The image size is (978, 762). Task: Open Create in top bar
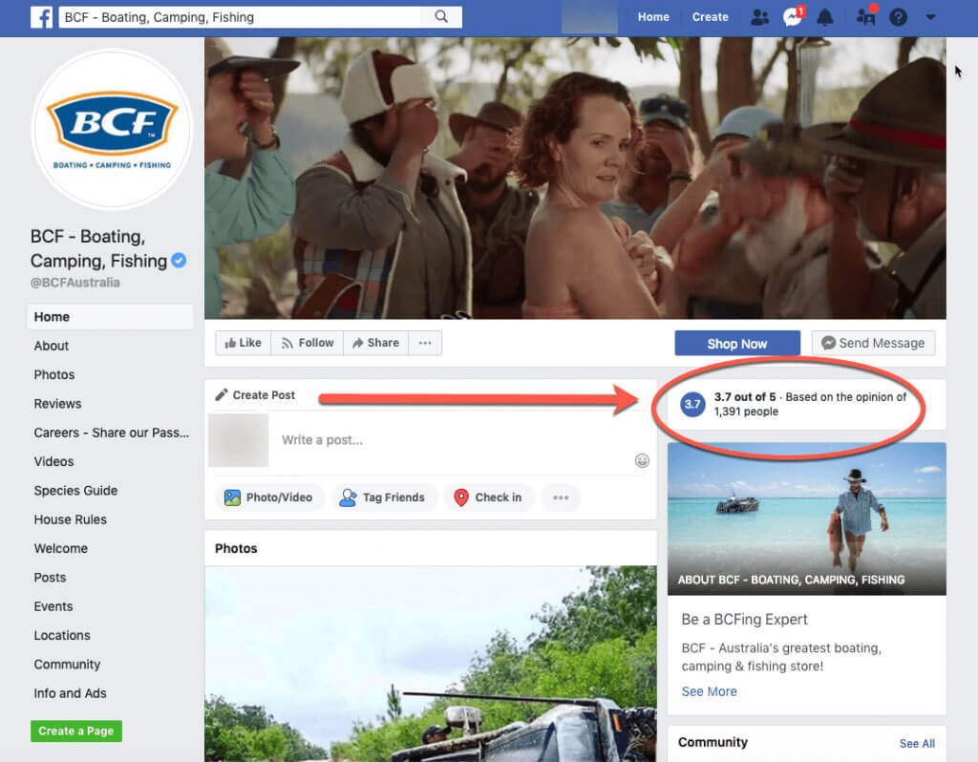coord(711,17)
